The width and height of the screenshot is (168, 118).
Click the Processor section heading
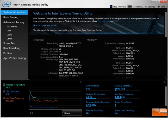(x=39, y=40)
